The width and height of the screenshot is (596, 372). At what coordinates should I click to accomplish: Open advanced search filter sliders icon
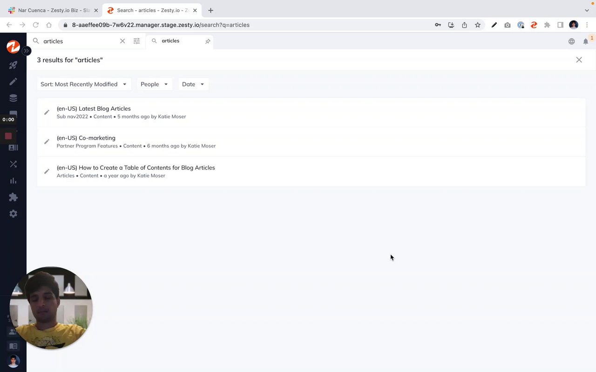tap(136, 41)
